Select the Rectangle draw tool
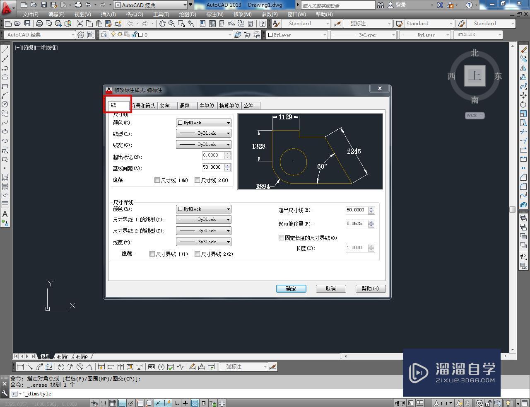Screen dimensions: 530x407 [x=5, y=86]
